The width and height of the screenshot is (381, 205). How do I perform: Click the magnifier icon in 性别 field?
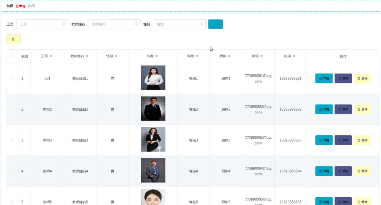pyautogui.click(x=201, y=24)
